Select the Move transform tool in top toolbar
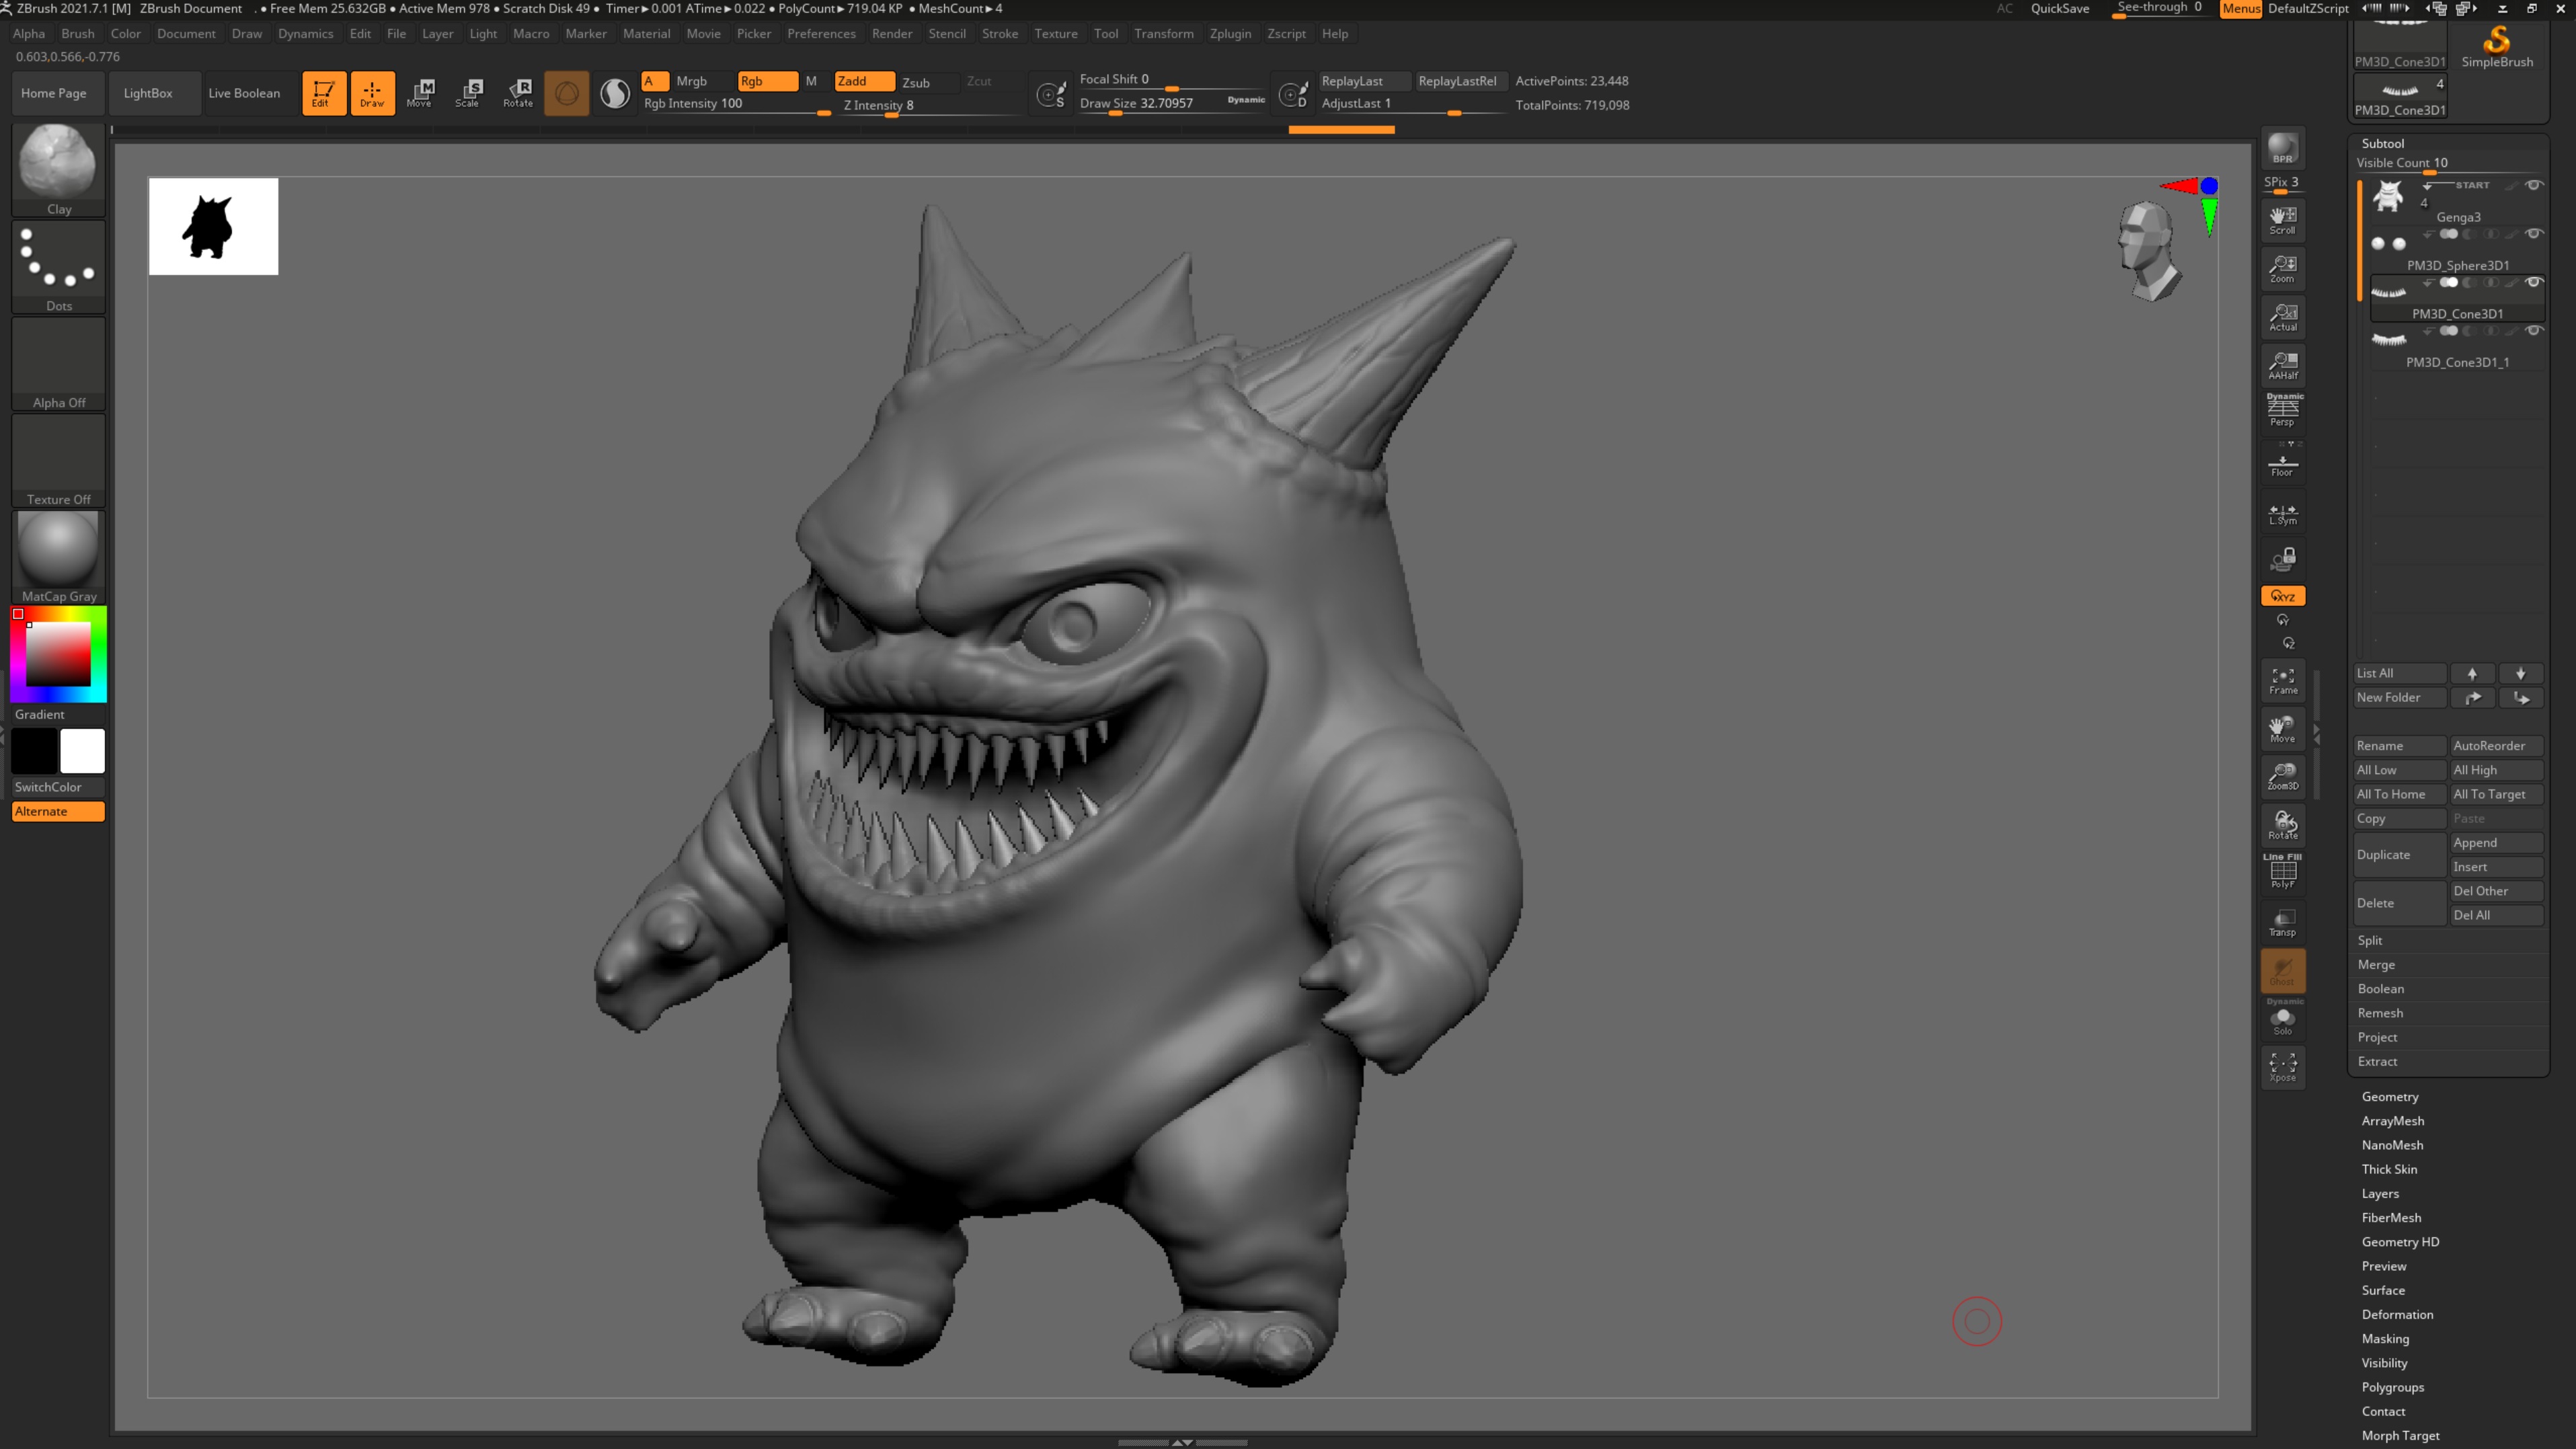This screenshot has width=2576, height=1449. coord(420,92)
